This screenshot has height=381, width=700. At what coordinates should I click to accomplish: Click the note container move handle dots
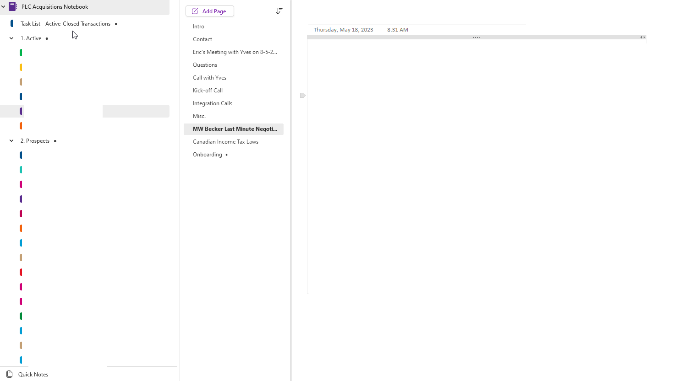pyautogui.click(x=476, y=38)
